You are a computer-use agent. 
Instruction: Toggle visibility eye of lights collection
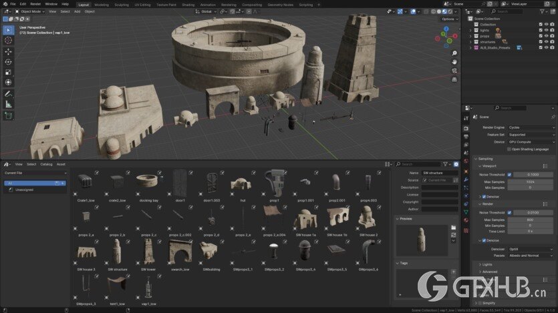point(546,30)
